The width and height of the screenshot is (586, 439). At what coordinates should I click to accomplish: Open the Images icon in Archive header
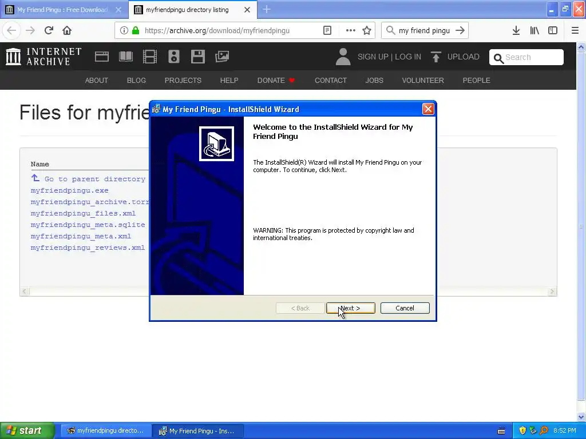222,57
